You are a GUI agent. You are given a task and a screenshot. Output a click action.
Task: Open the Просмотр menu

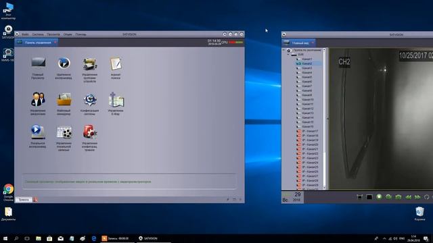pyautogui.click(x=53, y=34)
